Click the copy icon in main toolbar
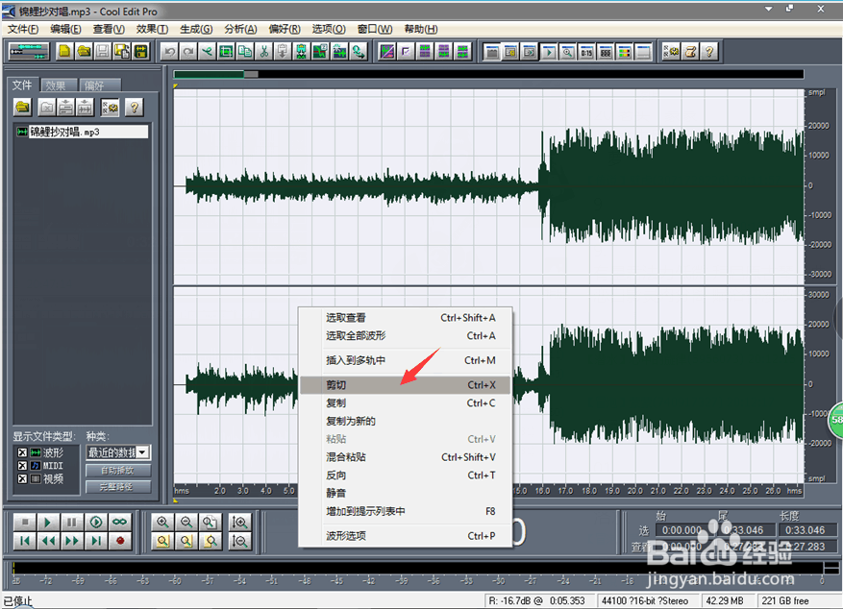 245,52
